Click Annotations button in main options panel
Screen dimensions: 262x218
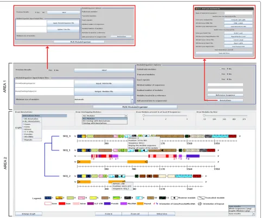pyautogui.click(x=225, y=100)
